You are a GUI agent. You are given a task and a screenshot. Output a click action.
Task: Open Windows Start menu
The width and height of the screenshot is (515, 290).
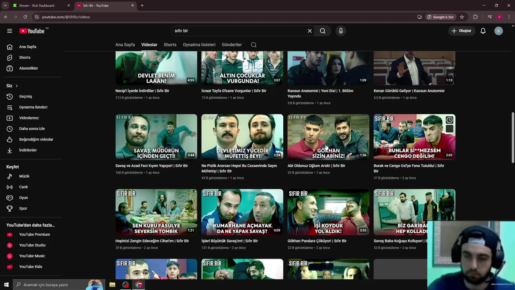click(6, 285)
